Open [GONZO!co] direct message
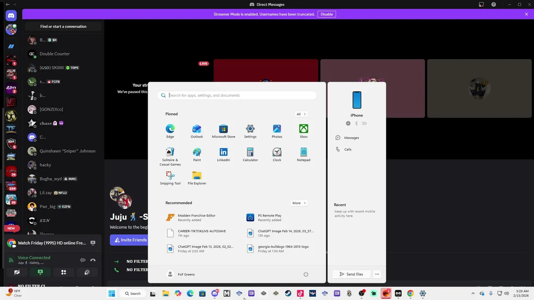The image size is (534, 300). click(x=63, y=109)
